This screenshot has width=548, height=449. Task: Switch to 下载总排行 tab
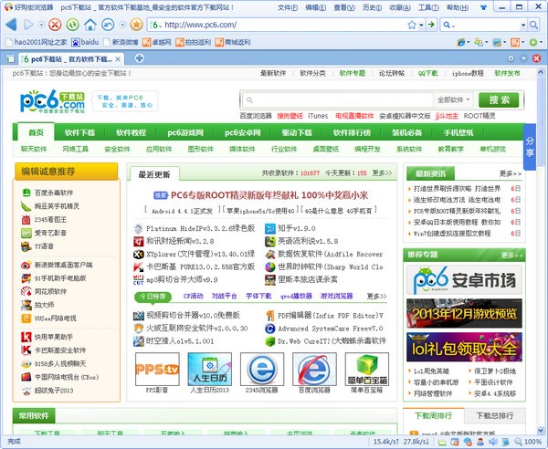click(x=494, y=415)
